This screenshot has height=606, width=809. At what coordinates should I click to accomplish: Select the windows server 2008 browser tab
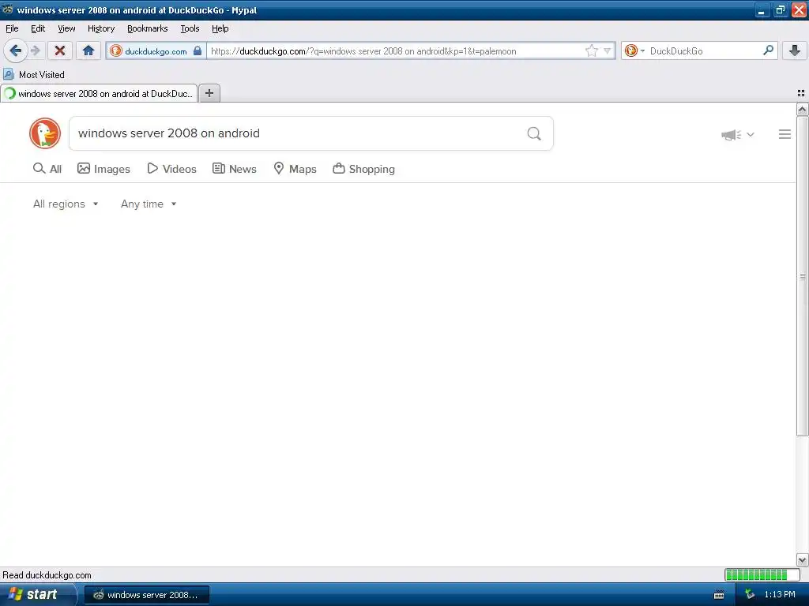point(99,93)
